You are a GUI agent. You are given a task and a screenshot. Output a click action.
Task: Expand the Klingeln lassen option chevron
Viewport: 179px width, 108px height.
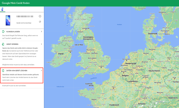[41, 31]
